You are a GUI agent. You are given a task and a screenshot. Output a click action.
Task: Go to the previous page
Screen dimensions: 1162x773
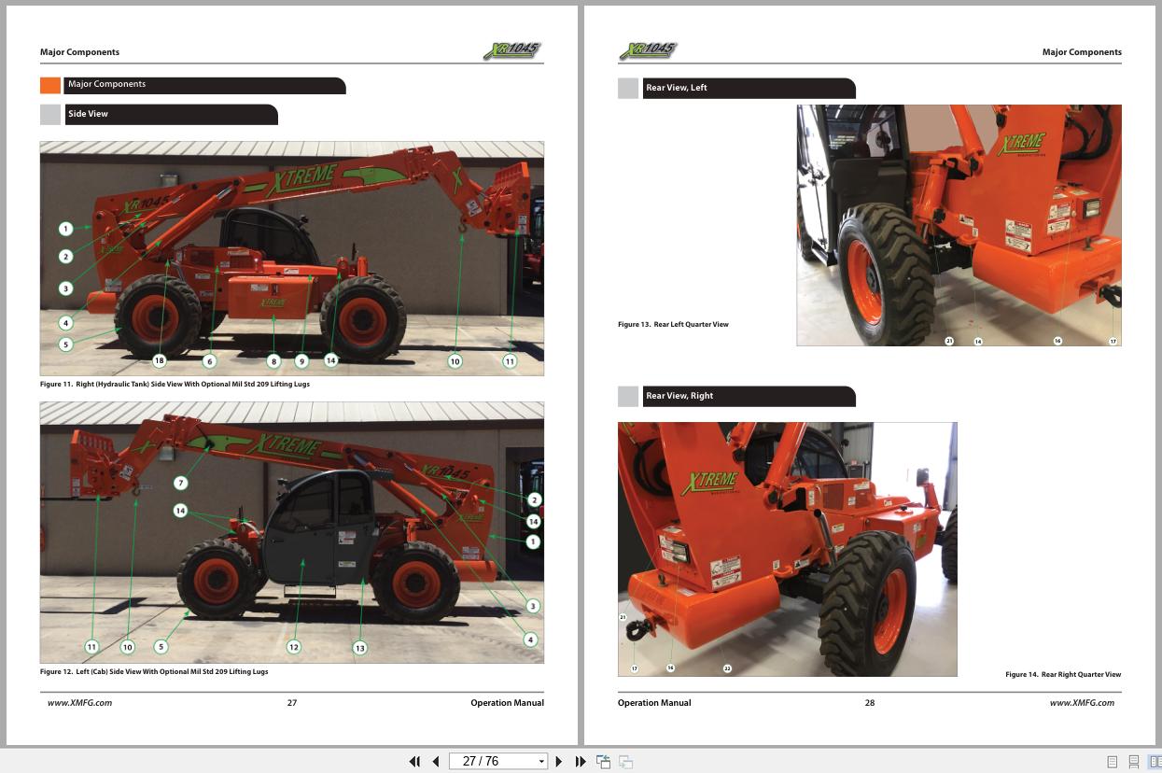point(435,762)
